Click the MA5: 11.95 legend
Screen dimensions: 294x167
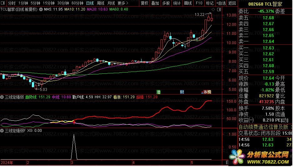[53, 9]
